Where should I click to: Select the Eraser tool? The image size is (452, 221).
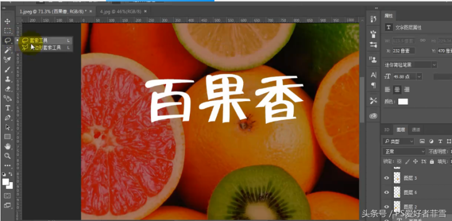7,89
